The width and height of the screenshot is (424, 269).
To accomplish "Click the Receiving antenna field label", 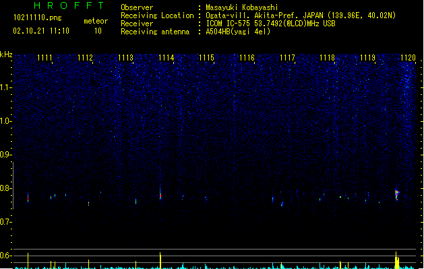I will [155, 32].
